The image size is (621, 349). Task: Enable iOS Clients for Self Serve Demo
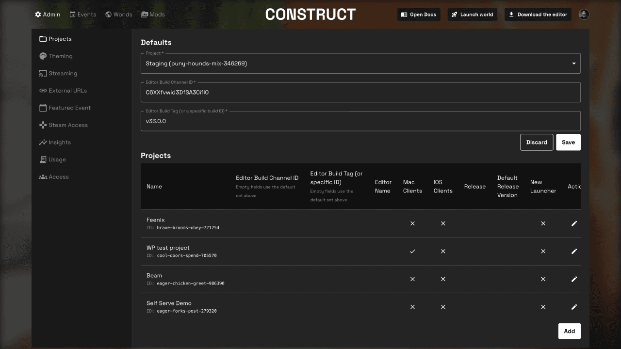[x=443, y=307]
